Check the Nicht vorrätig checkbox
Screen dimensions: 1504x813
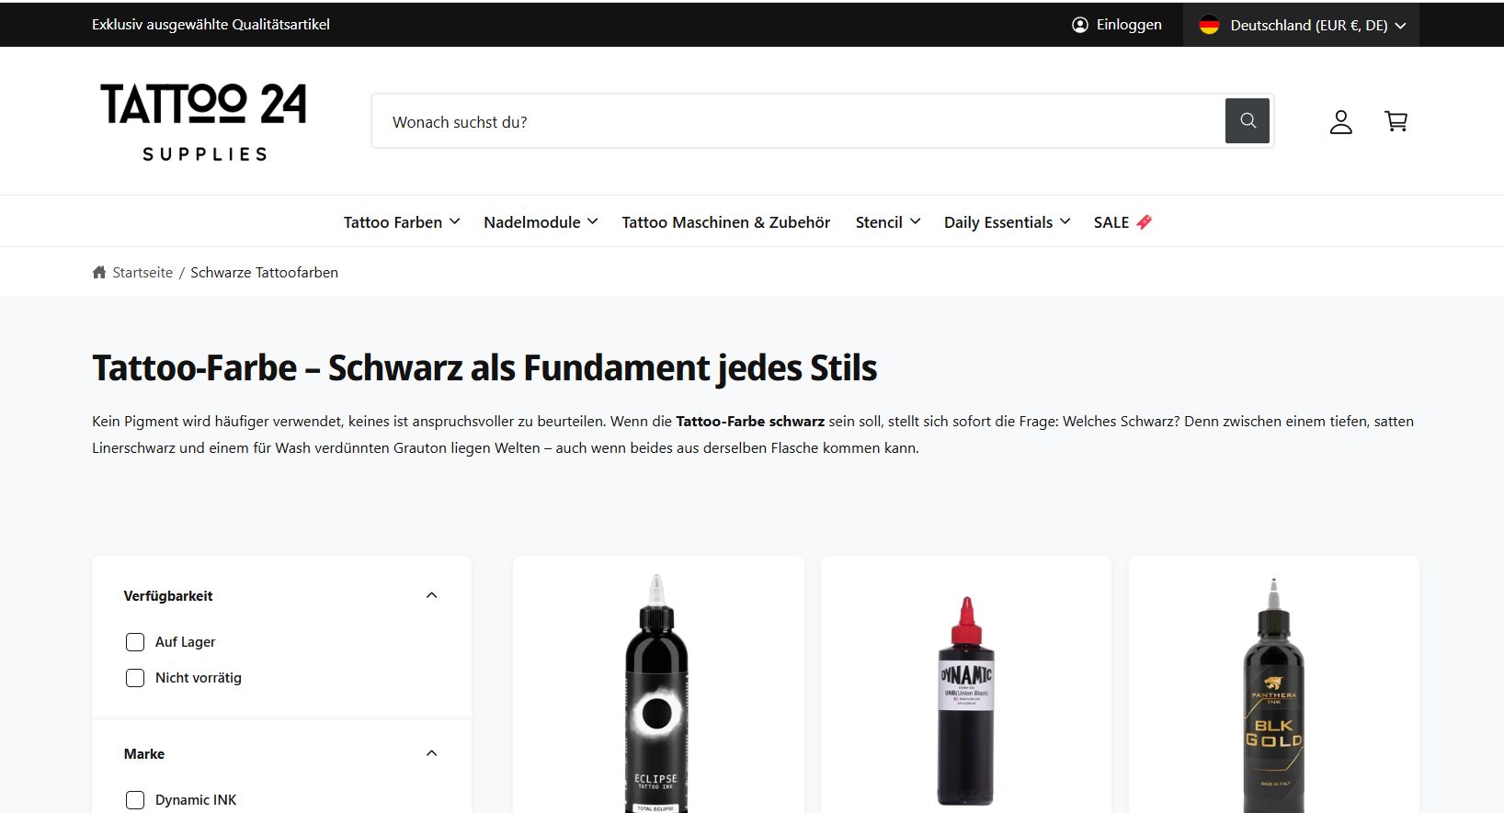[x=135, y=678]
